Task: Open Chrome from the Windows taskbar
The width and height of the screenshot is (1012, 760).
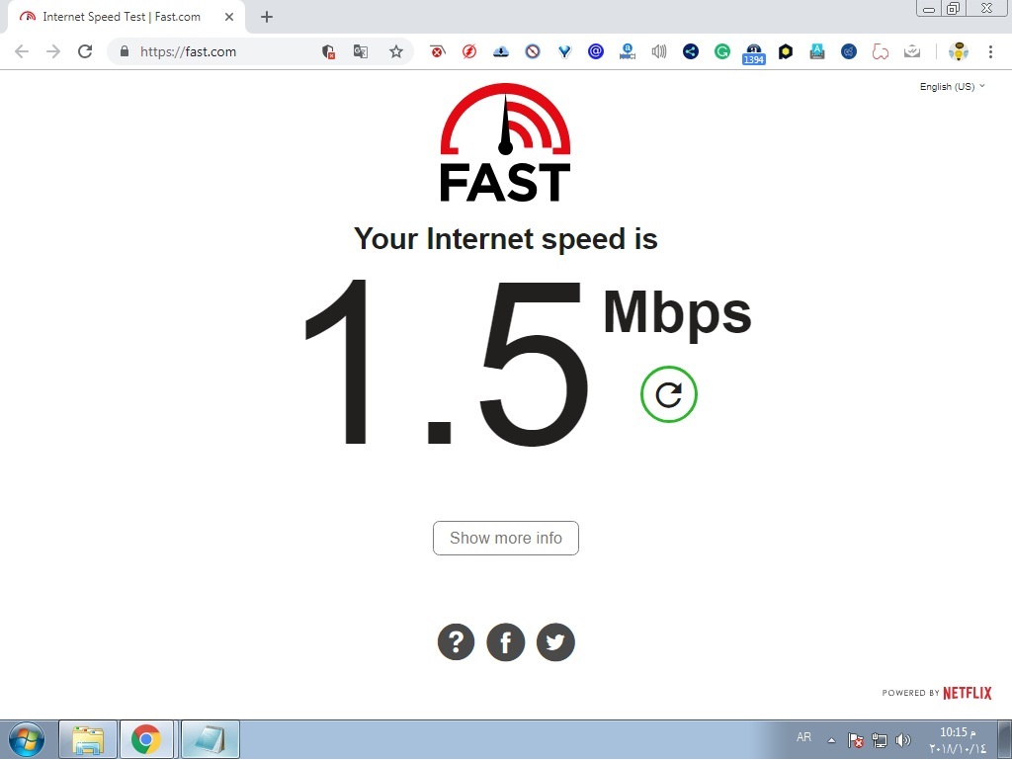Action: (x=146, y=739)
